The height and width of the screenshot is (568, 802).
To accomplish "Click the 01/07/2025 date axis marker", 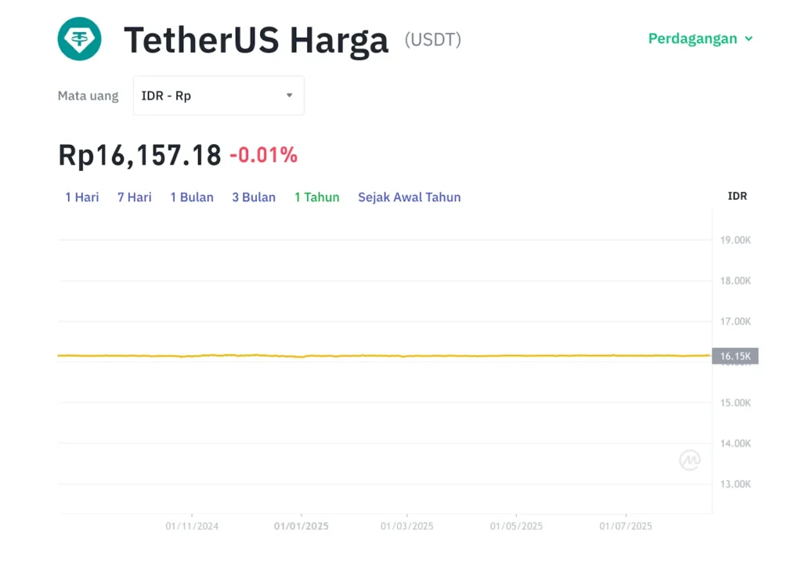I will [x=626, y=526].
